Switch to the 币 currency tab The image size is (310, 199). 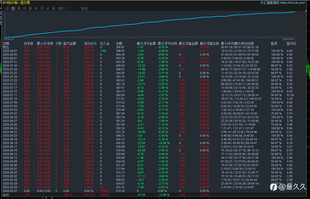(42, 8)
